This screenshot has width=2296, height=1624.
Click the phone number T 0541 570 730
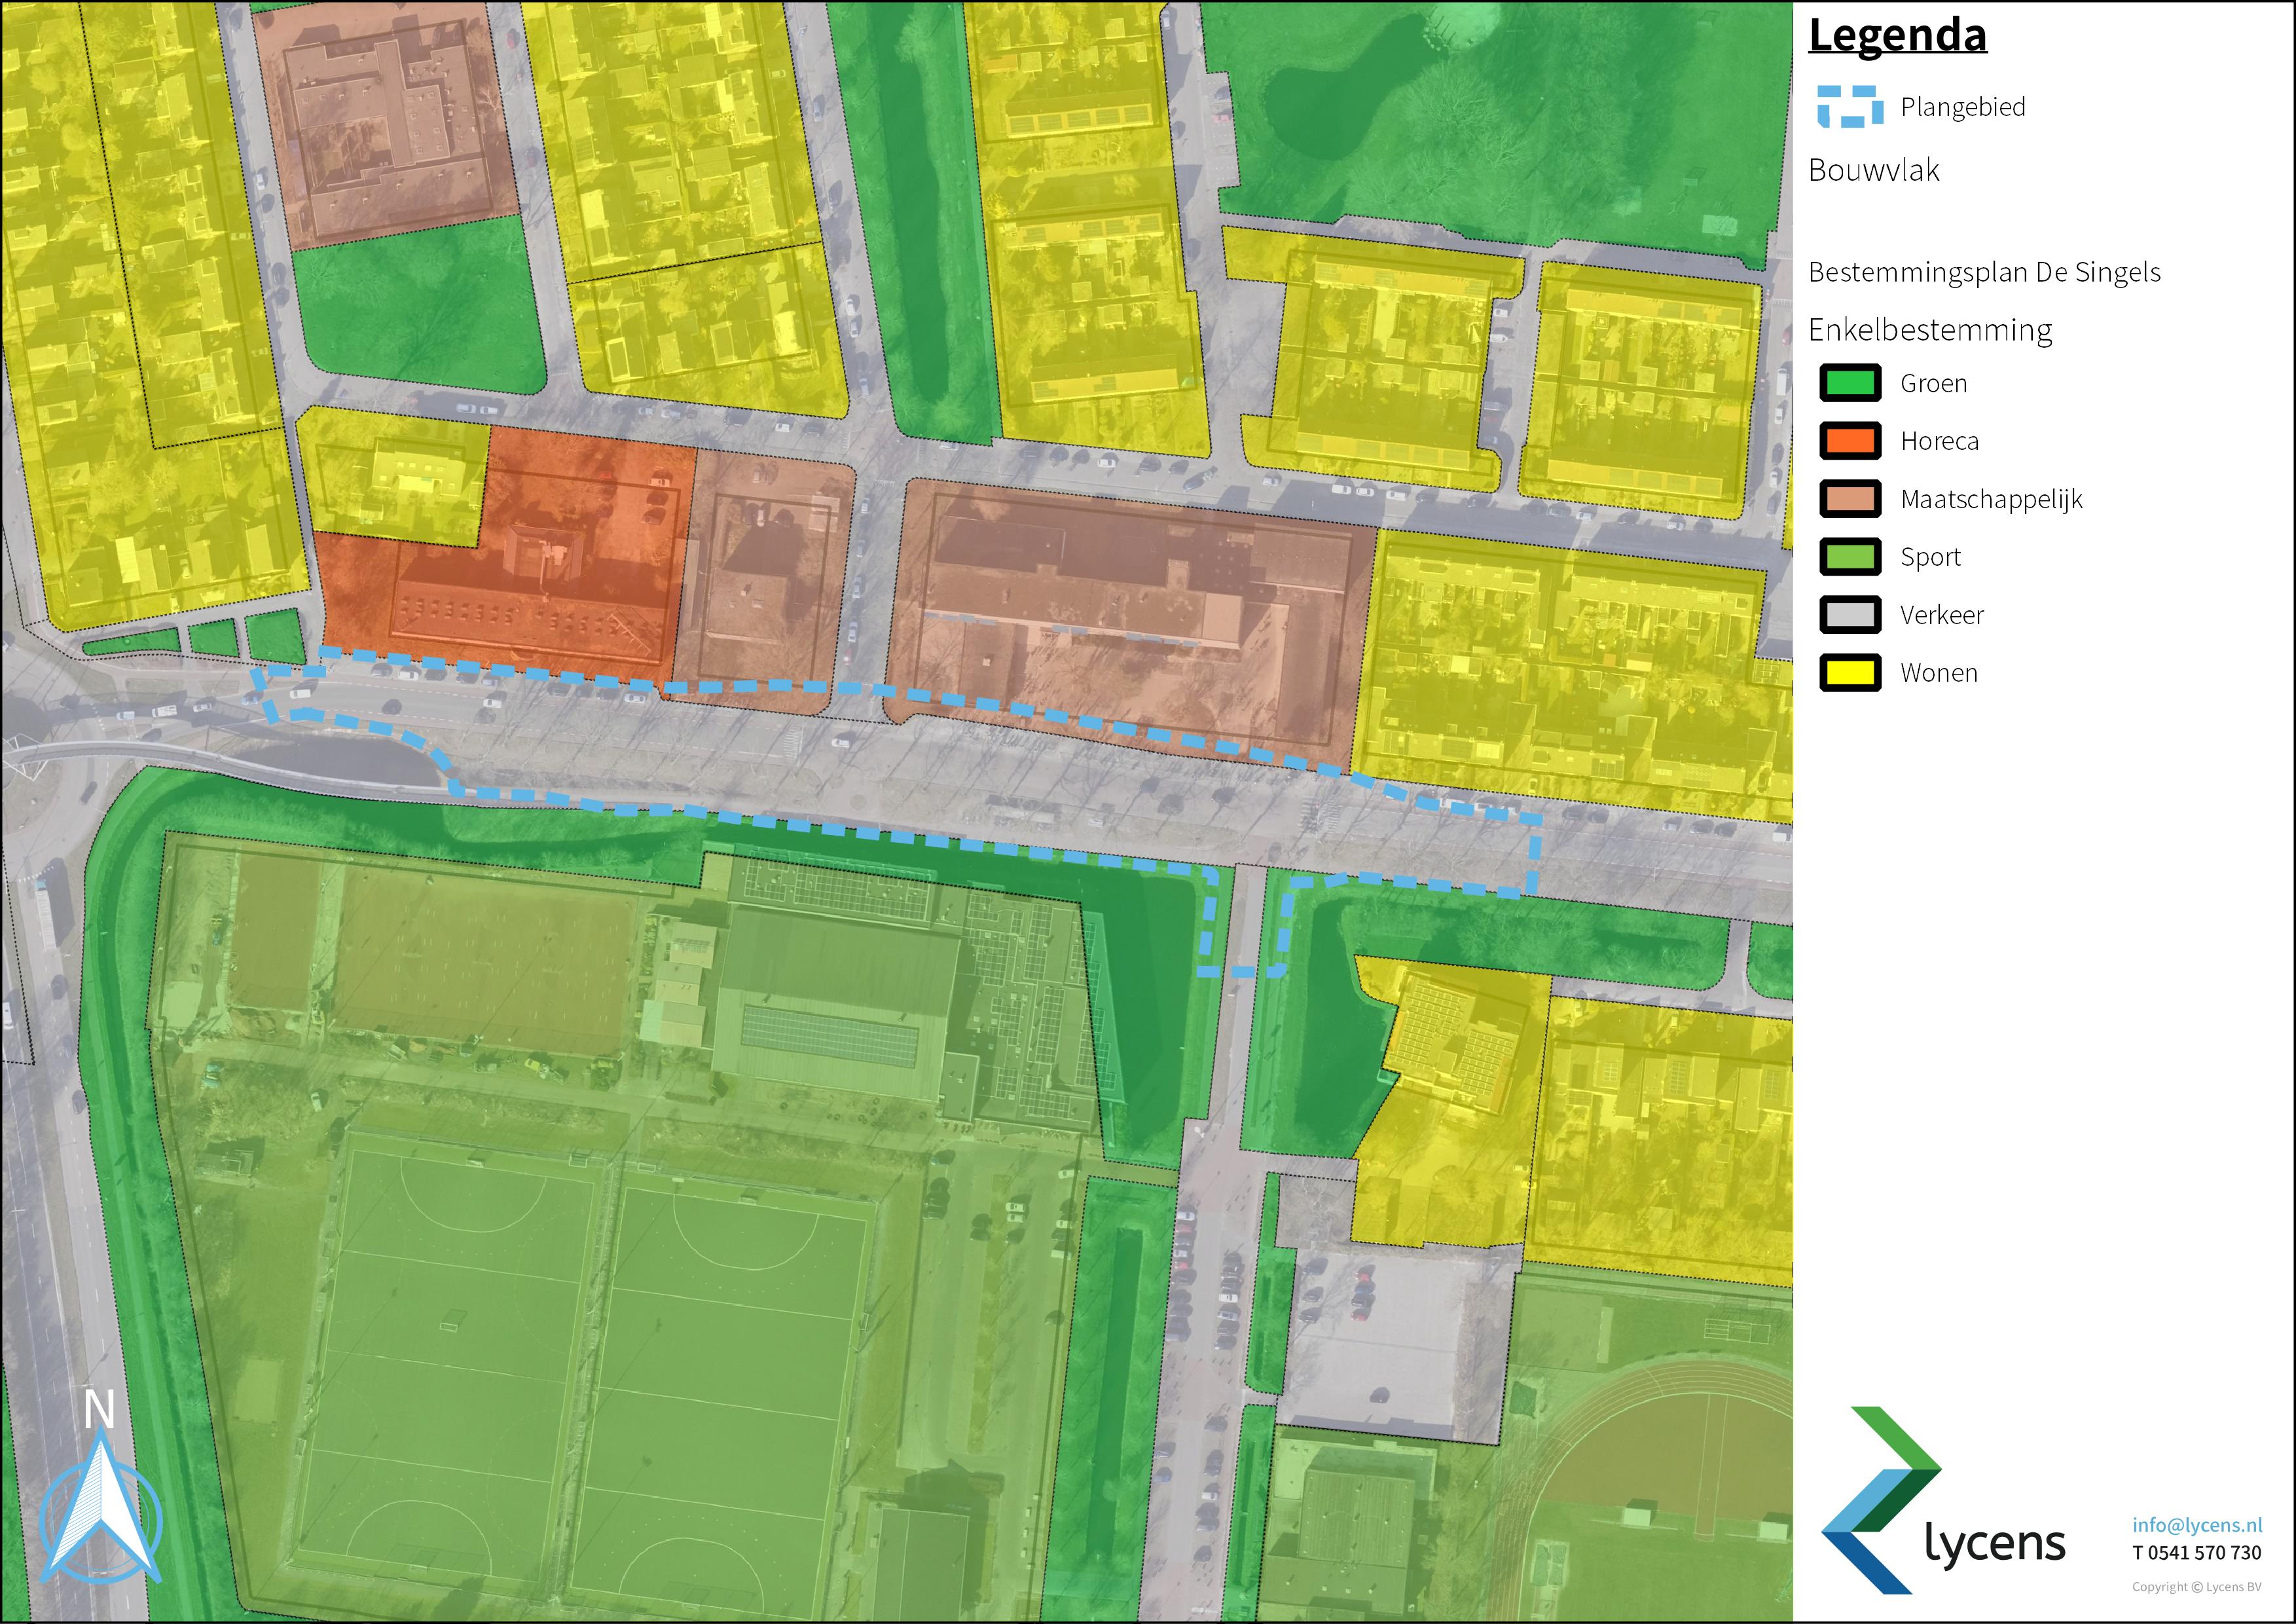coord(2196,1553)
